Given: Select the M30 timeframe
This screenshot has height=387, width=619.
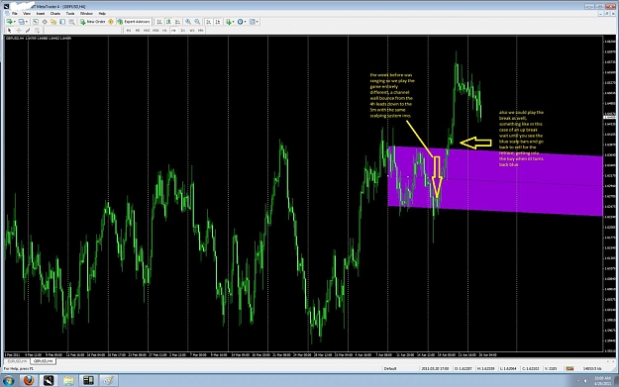Looking at the screenshot, I should point(155,31).
